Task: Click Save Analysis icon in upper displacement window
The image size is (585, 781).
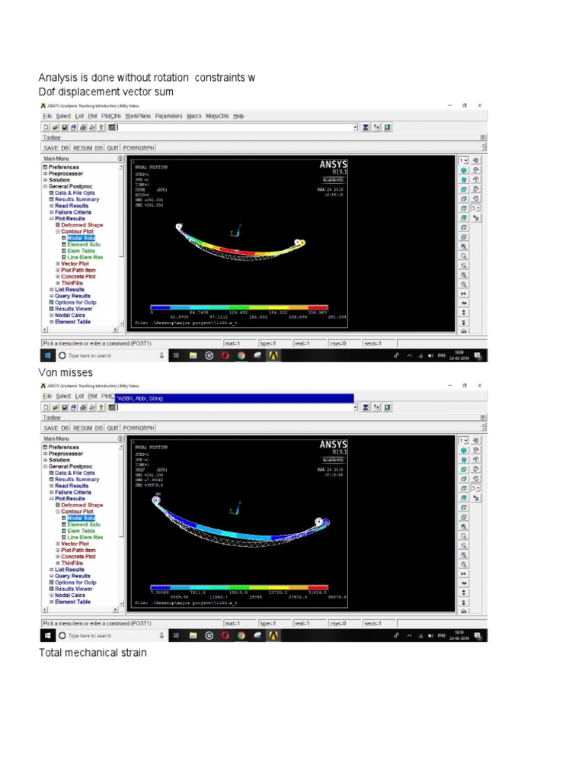Action: tap(64, 127)
